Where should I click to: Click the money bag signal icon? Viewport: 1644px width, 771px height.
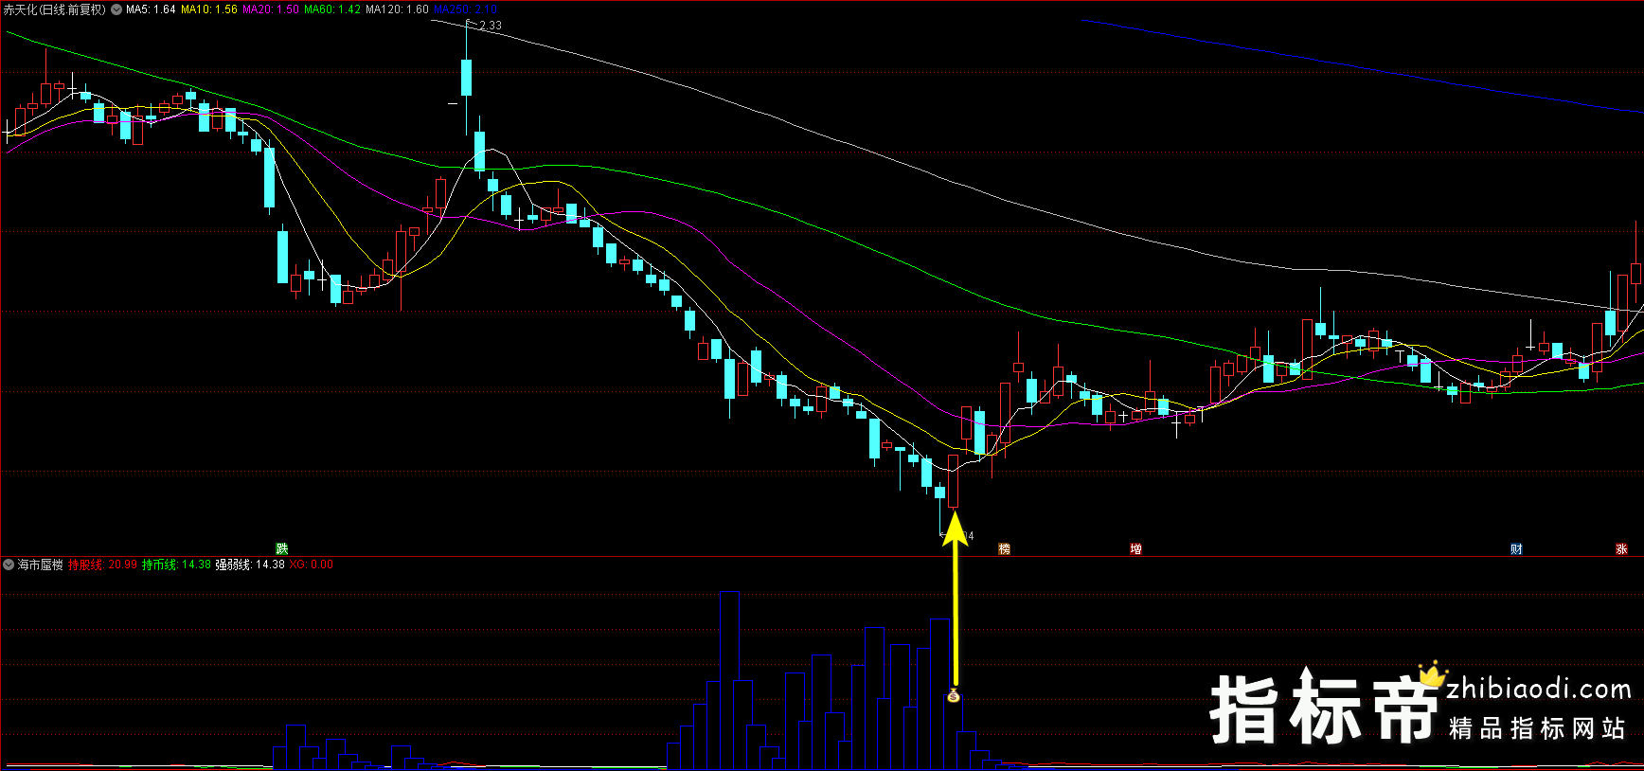954,697
